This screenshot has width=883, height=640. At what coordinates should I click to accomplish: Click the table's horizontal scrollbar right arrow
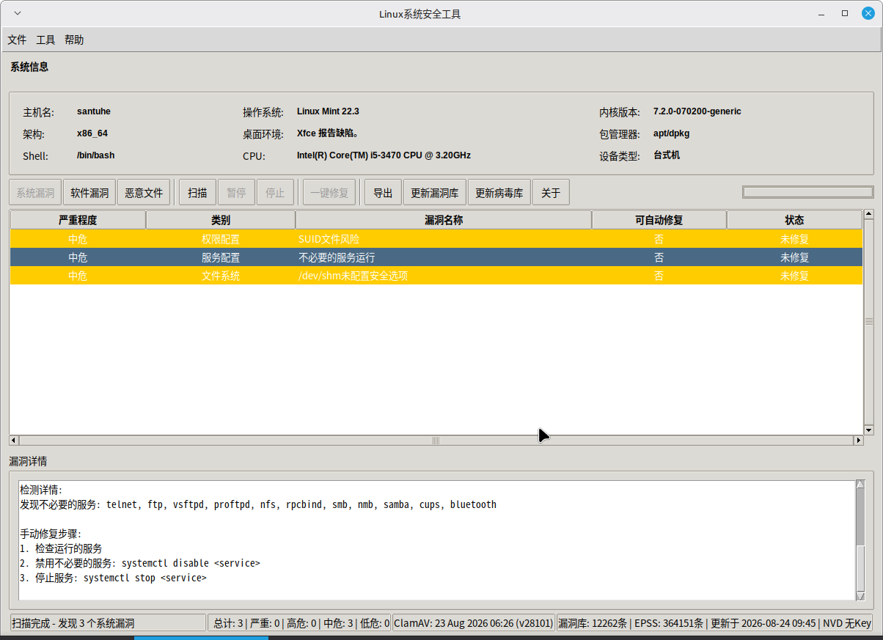click(858, 441)
